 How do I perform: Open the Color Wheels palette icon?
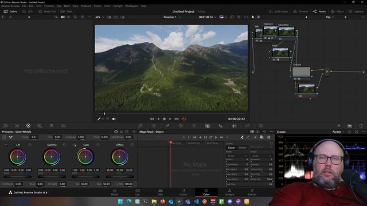point(28,126)
